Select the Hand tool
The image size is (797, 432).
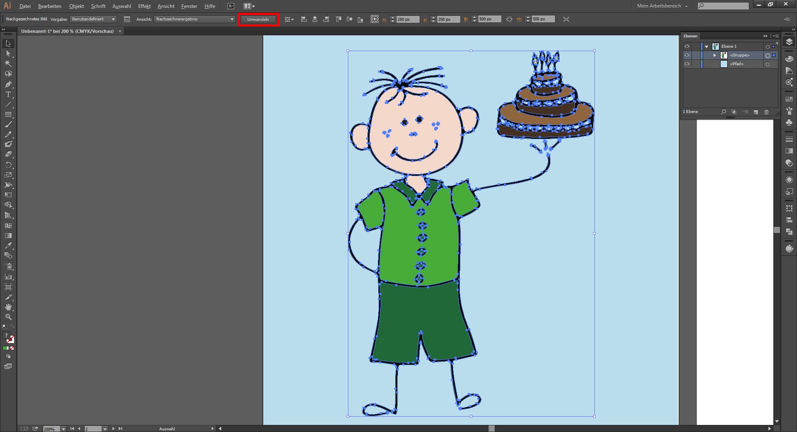pos(8,307)
